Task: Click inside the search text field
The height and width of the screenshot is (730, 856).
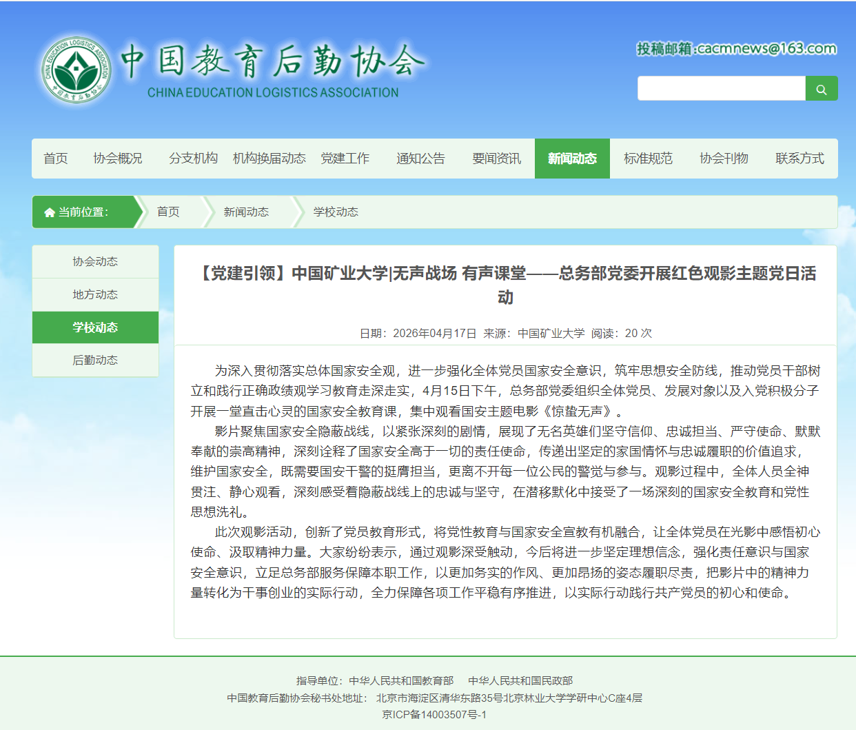Action: [x=721, y=89]
